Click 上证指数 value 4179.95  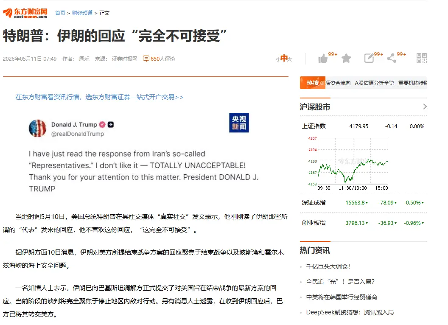click(359, 126)
